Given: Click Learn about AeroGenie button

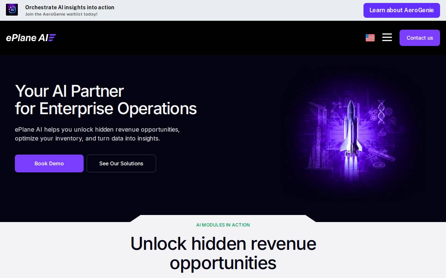Looking at the screenshot, I should (x=401, y=10).
